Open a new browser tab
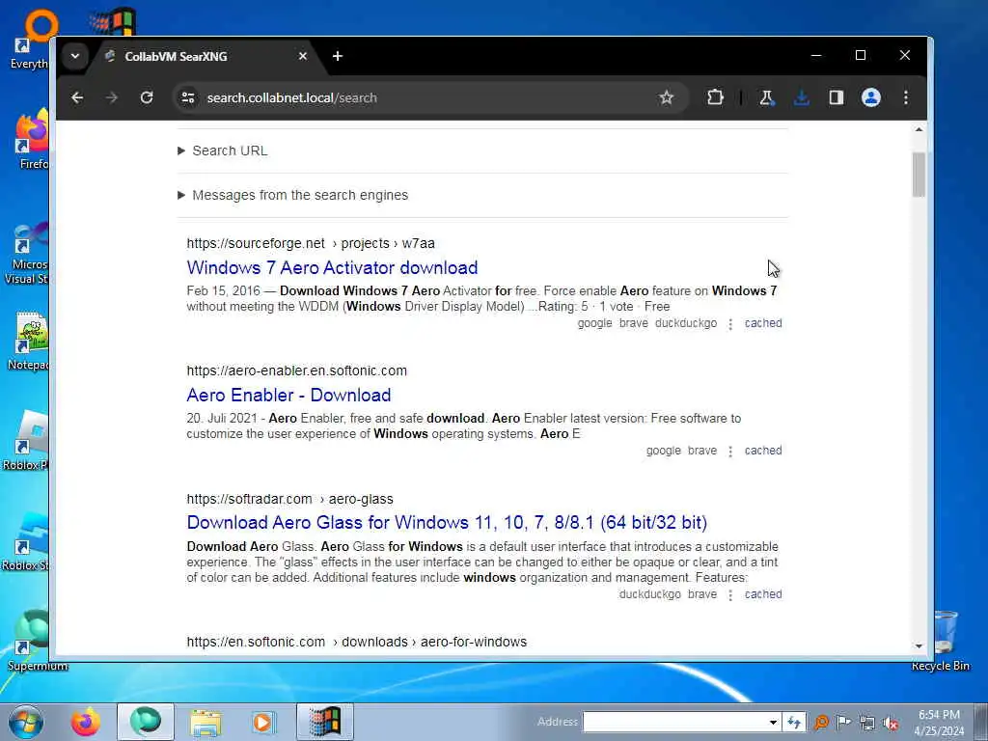Screen dimensions: 988x741 pos(338,56)
